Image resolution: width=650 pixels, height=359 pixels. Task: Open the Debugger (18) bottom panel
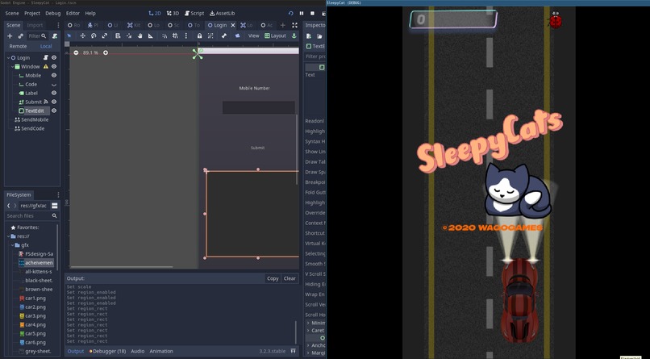pos(107,351)
